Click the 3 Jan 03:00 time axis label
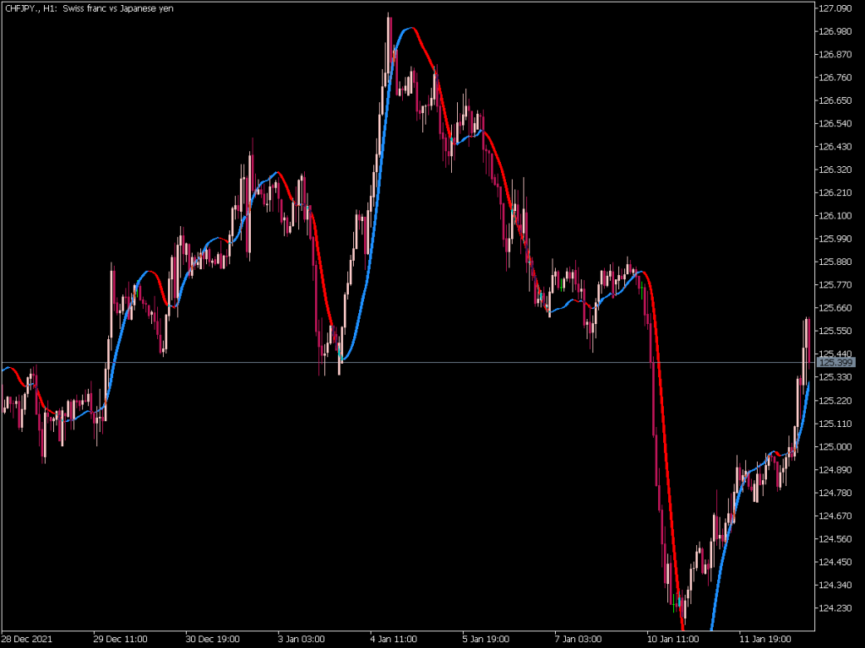This screenshot has width=865, height=648. (x=301, y=639)
